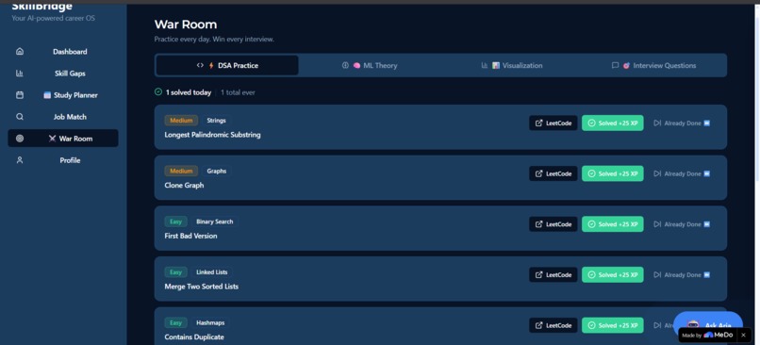Close the Made by MeDo badge

(x=743, y=335)
